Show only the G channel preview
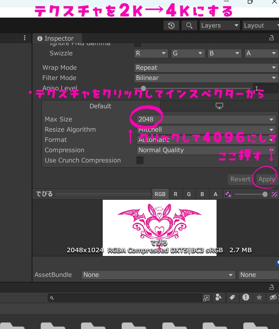279x329 pixels. (x=189, y=194)
